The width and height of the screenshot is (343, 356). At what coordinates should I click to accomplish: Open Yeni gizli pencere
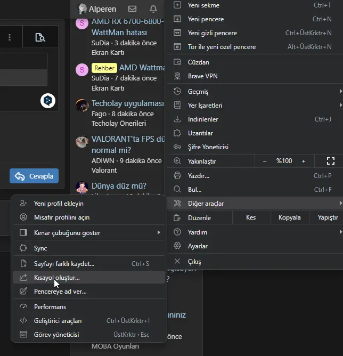click(x=255, y=33)
